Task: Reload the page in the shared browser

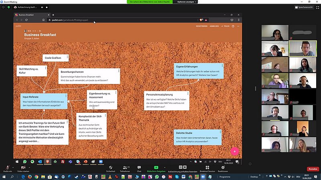Action: pyautogui.click(x=26, y=20)
